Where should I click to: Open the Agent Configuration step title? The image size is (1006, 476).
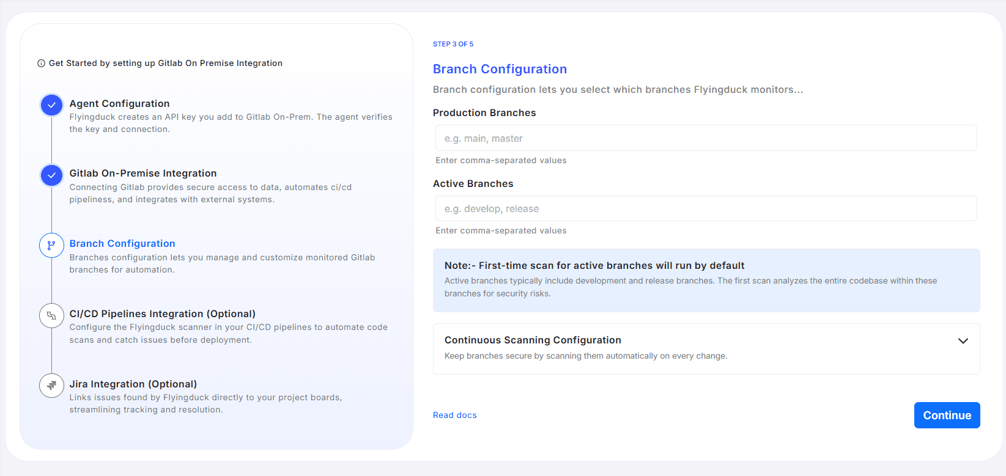(119, 104)
